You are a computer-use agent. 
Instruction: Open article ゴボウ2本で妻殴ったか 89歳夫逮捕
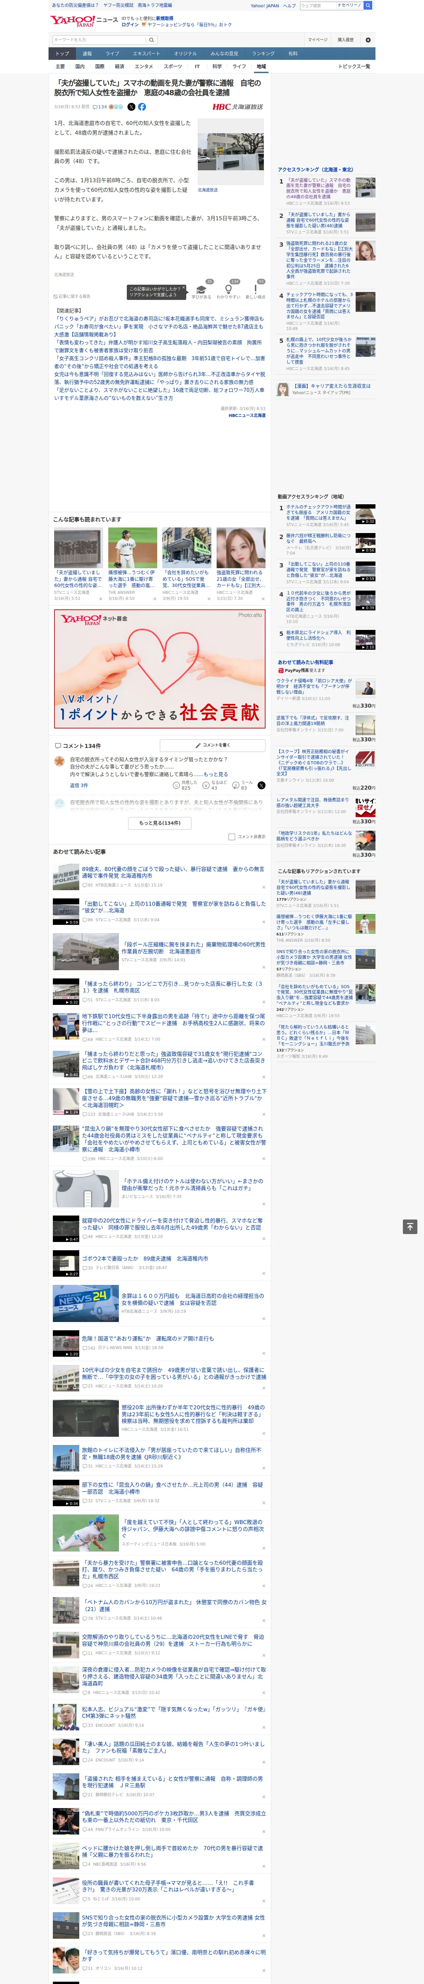pyautogui.click(x=145, y=1259)
